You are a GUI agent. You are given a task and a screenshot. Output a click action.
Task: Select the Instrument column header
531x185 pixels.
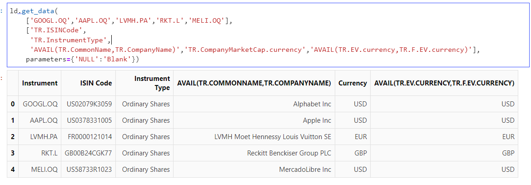(x=40, y=83)
